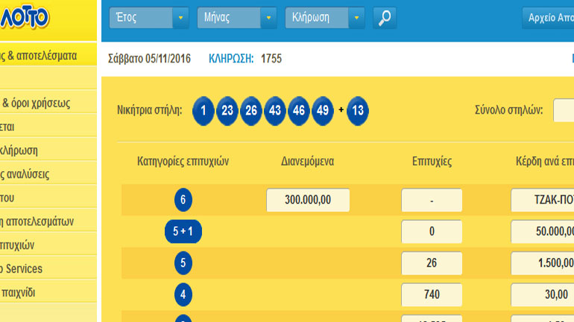The width and height of the screenshot is (574, 322).
Task: Click the 'ΚΛΗΡΩΣΗ:' label
Action: click(231, 59)
